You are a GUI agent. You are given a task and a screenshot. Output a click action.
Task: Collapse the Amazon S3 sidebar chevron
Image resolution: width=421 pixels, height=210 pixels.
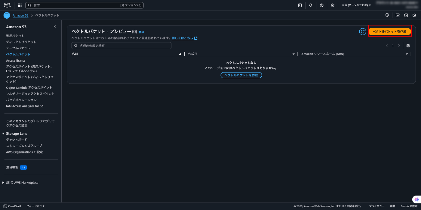[55, 27]
